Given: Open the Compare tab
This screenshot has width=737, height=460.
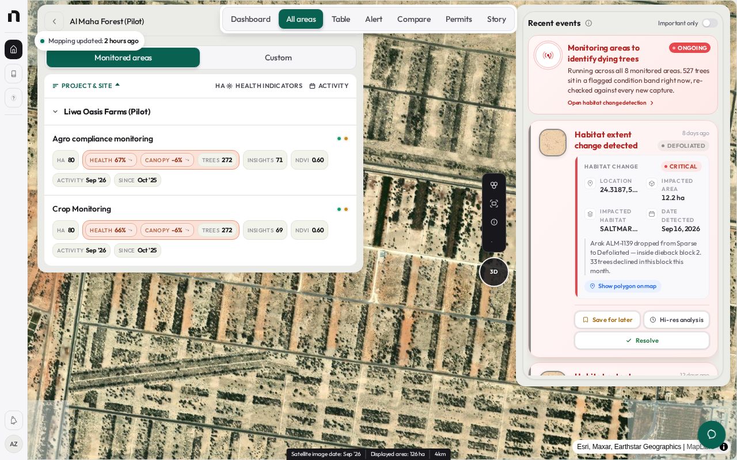Looking at the screenshot, I should click(414, 19).
